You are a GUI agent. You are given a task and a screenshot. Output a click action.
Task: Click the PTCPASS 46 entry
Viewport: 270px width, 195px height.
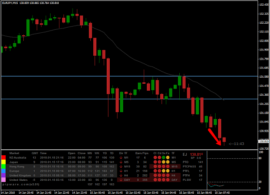(x=193, y=167)
